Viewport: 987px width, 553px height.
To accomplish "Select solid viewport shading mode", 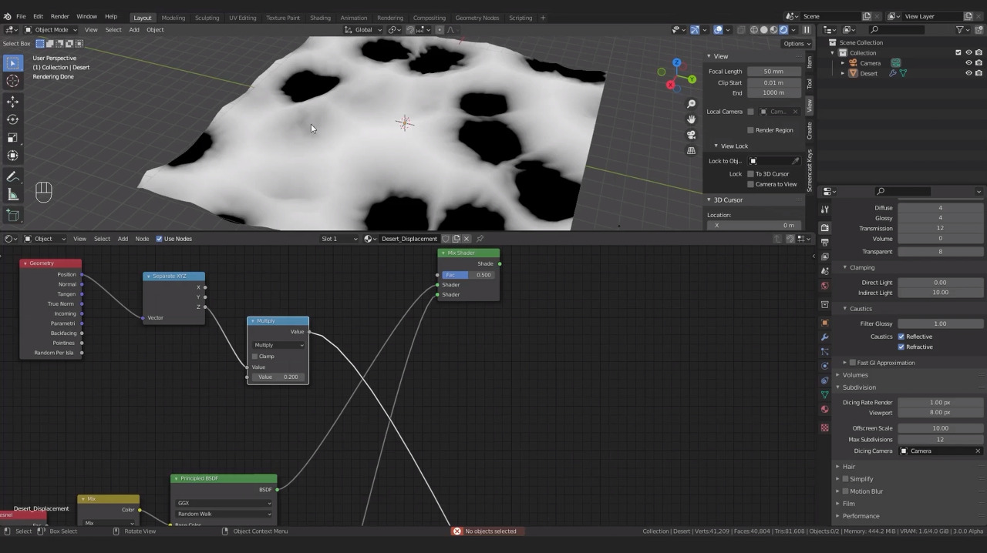I will pyautogui.click(x=764, y=30).
